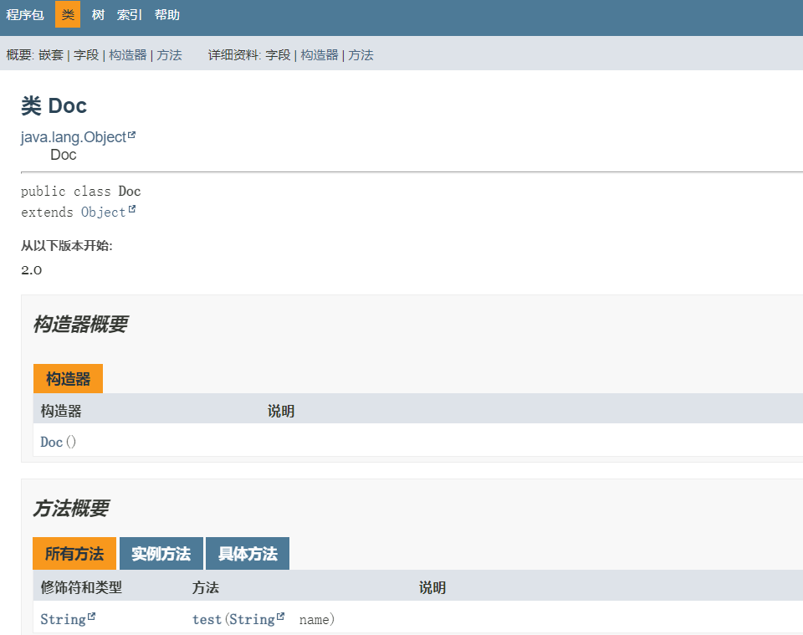Click the 方法 column header in method table

point(206,587)
